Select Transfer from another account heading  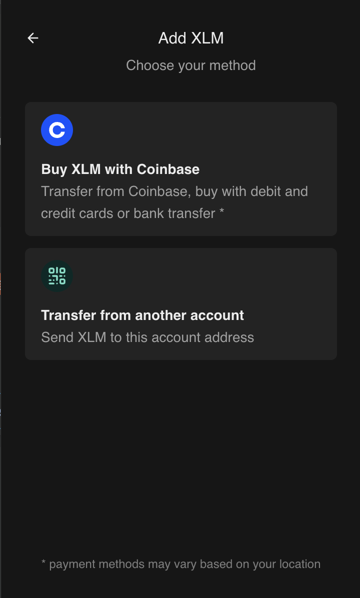coord(142,315)
